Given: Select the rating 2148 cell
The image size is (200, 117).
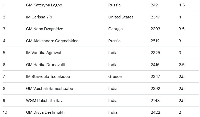Looking at the screenshot, I should 155,100.
